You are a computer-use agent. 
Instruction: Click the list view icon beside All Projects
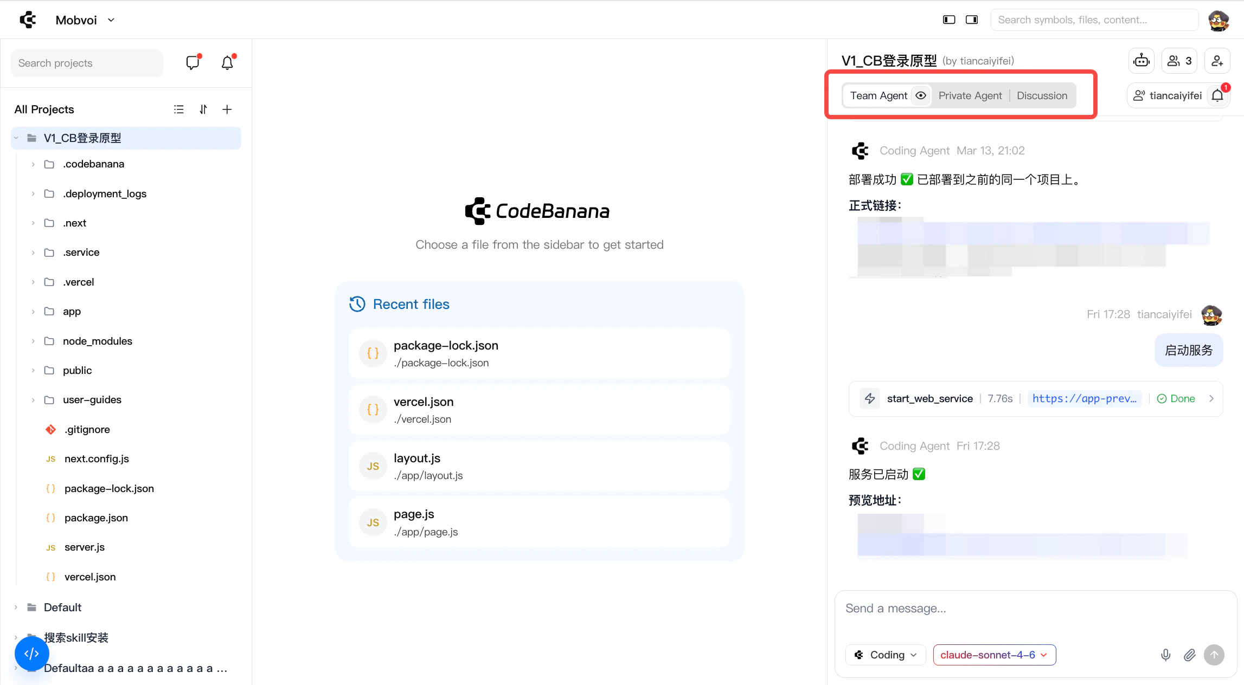pos(179,109)
